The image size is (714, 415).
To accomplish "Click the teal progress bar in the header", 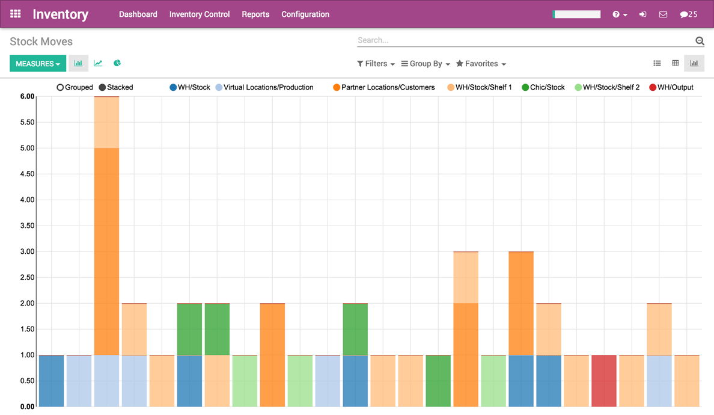I will pyautogui.click(x=576, y=13).
